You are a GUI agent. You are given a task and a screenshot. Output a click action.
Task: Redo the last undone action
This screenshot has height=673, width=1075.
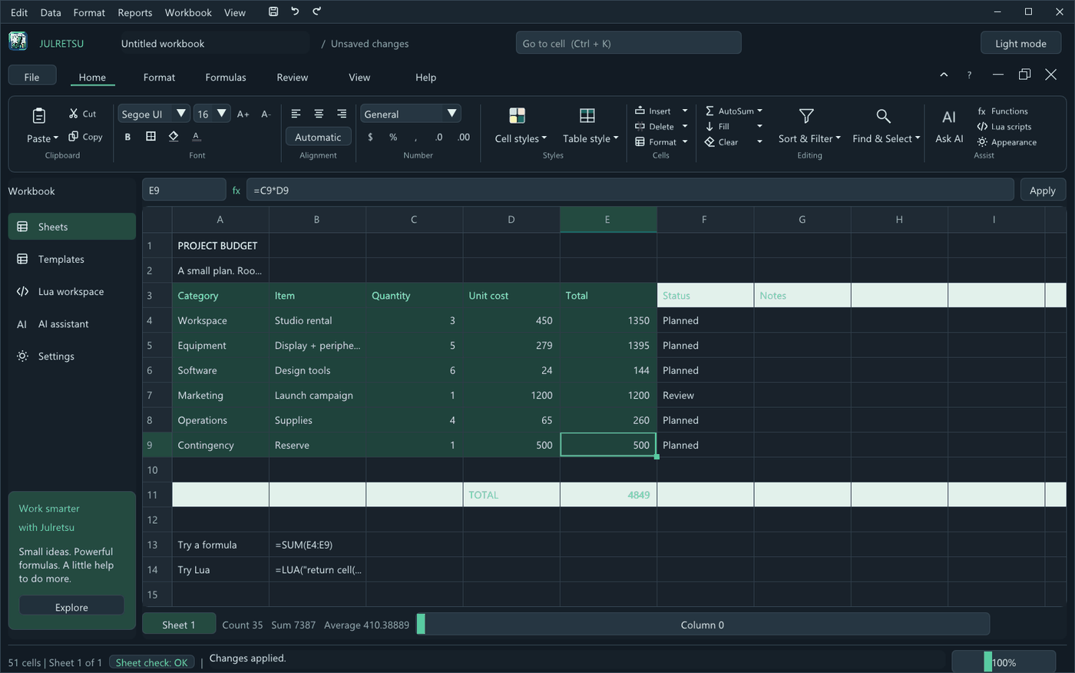[x=317, y=12]
